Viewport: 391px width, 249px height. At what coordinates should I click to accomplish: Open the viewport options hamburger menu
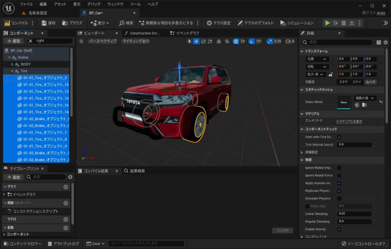(x=81, y=41)
